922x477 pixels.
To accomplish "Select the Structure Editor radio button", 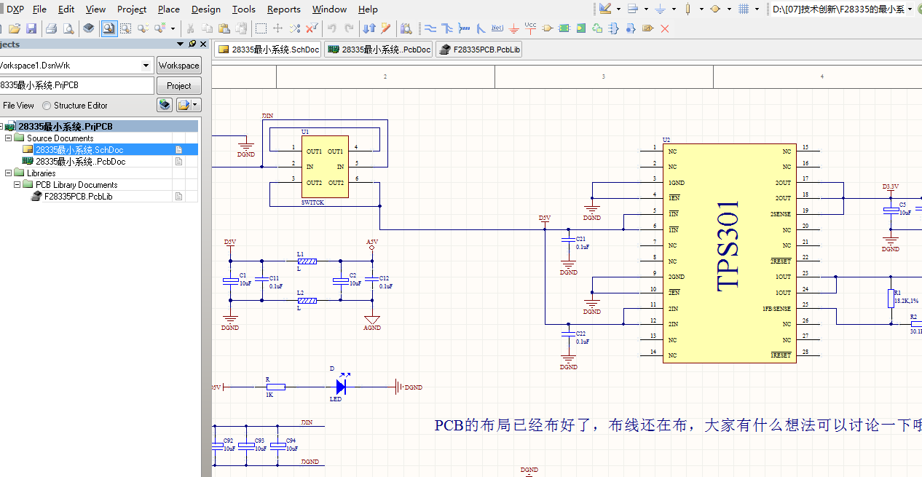I will (x=47, y=106).
